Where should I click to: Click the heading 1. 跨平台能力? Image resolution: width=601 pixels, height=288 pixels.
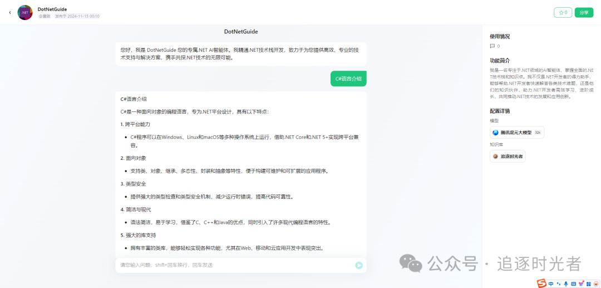tap(135, 125)
